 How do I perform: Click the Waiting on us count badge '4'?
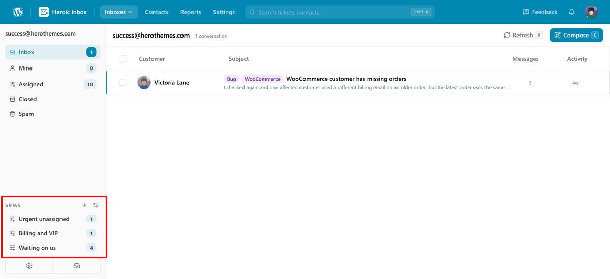[91, 248]
